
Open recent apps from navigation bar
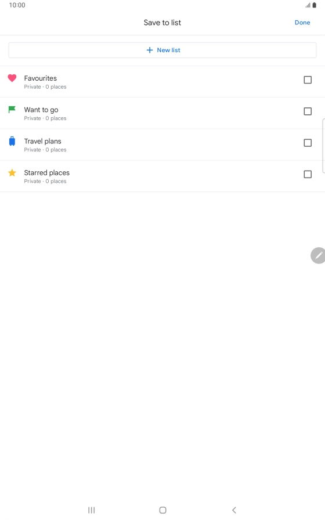(x=92, y=510)
